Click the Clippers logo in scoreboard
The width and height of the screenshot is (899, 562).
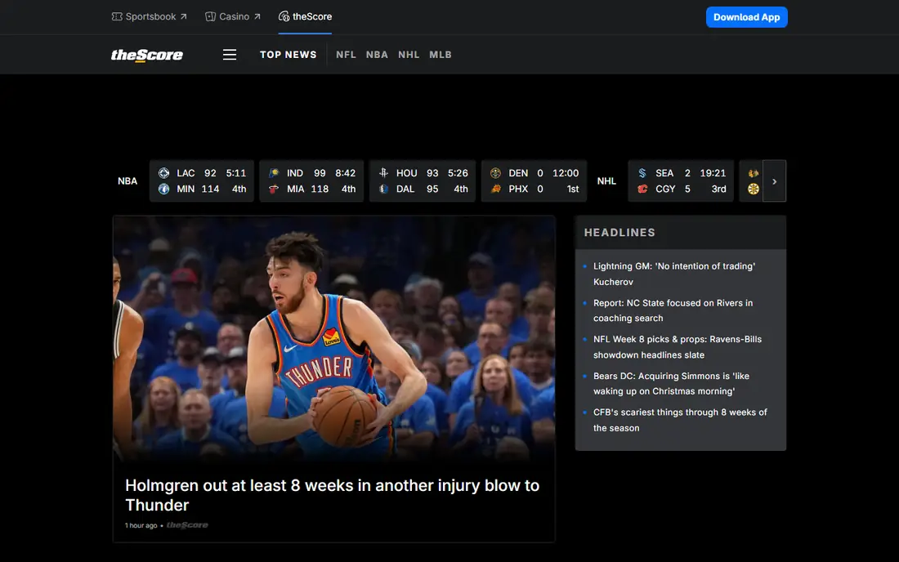tap(164, 173)
